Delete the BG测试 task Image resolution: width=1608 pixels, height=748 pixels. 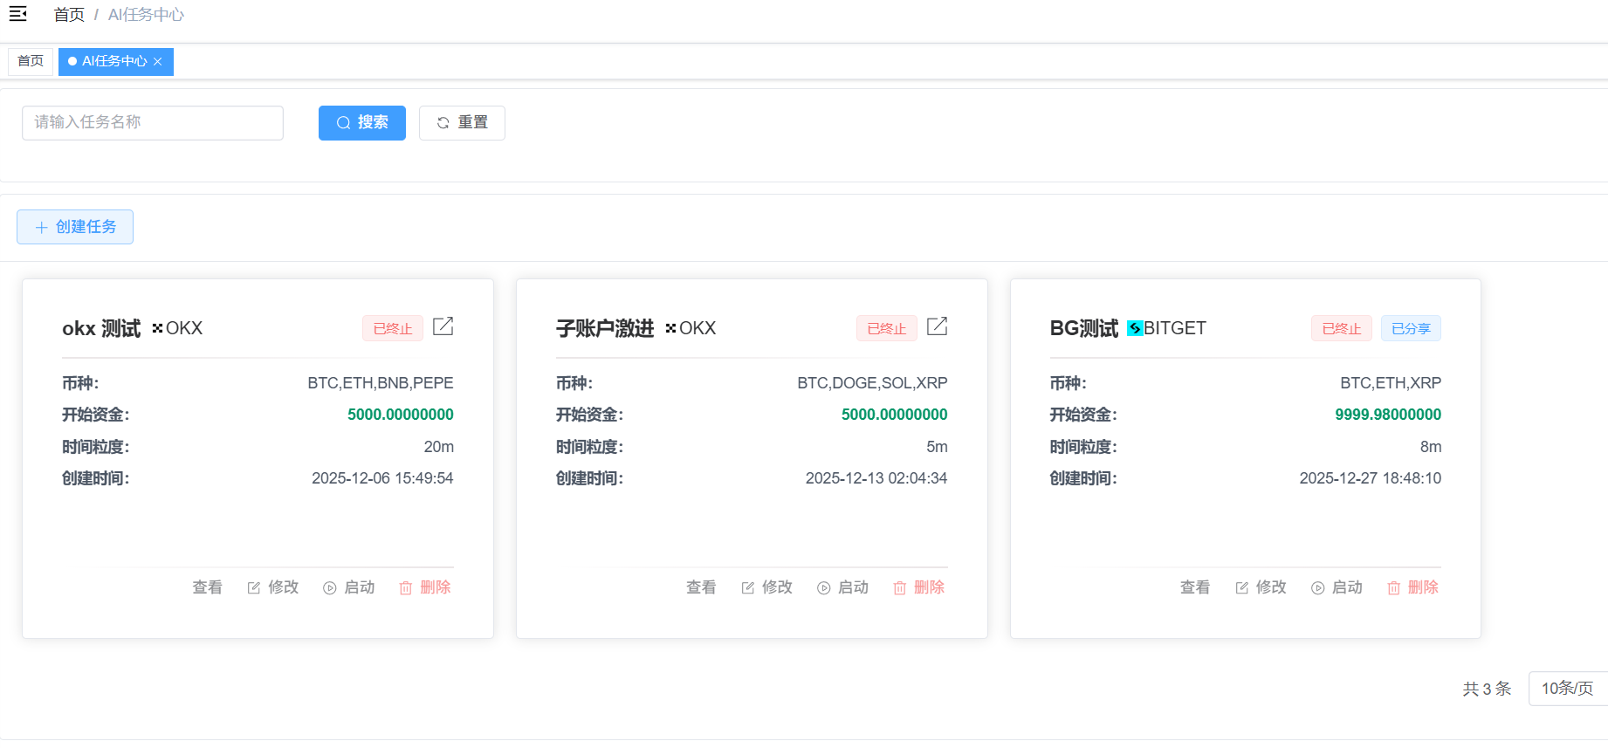1412,587
